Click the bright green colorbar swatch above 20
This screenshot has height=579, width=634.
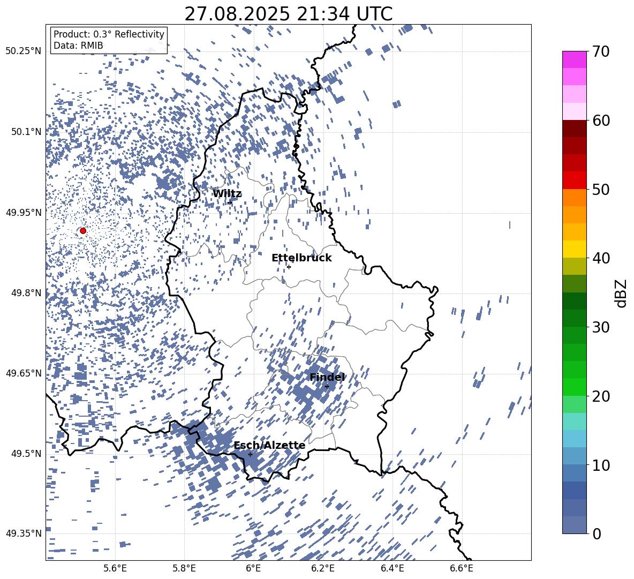tap(574, 387)
